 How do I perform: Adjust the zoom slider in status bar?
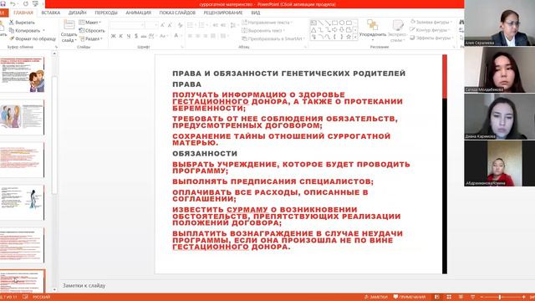point(500,298)
